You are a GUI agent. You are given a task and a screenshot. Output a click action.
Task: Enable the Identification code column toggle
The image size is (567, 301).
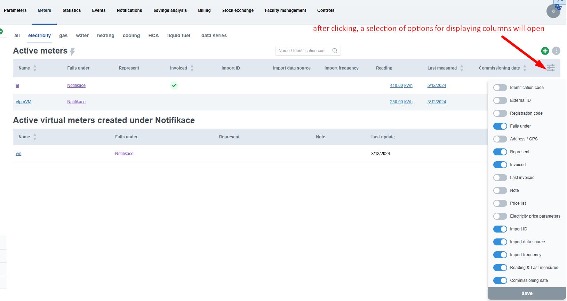point(500,88)
